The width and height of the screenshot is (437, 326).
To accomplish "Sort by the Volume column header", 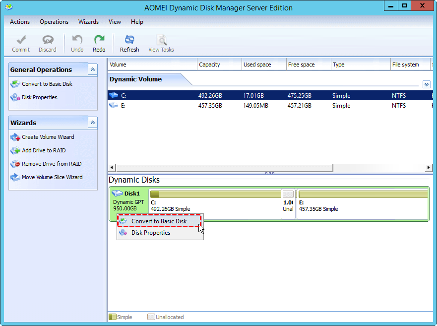I will [x=152, y=65].
